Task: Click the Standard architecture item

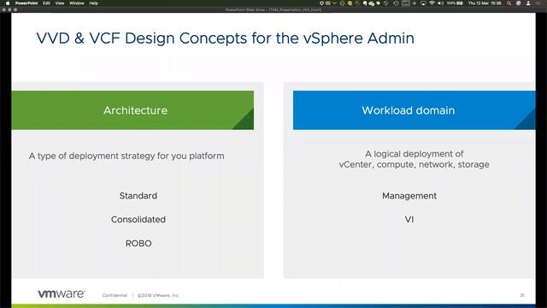Action: click(138, 196)
